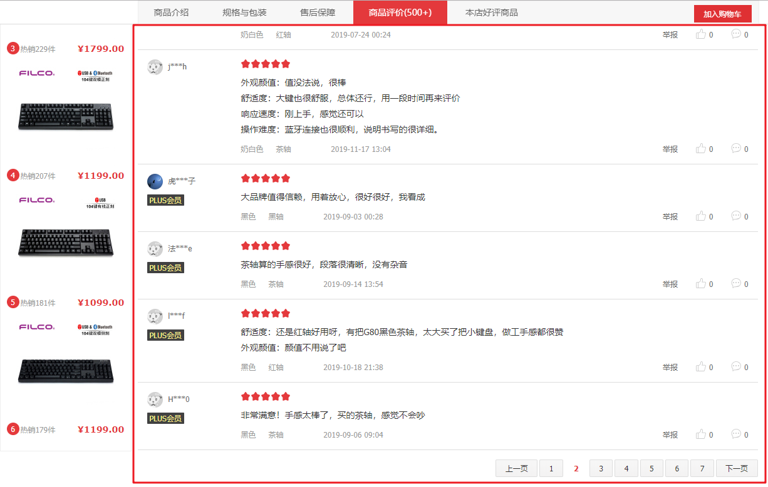Click the ¥1099.00 price
768x487 pixels.
coord(101,303)
